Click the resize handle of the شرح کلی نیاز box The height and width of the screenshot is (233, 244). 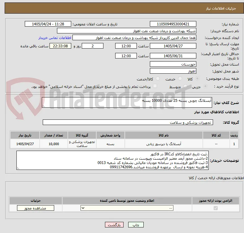pos(43,106)
